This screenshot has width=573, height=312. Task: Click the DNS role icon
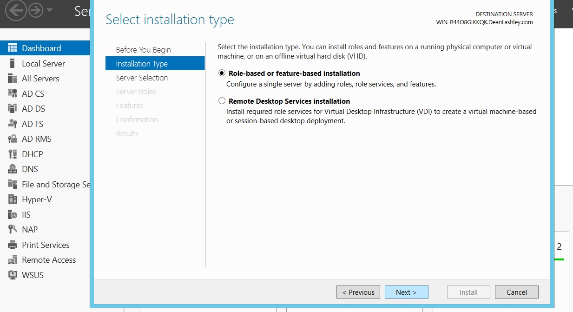[13, 169]
